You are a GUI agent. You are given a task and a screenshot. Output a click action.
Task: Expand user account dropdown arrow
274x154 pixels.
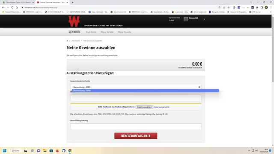tap(204, 19)
